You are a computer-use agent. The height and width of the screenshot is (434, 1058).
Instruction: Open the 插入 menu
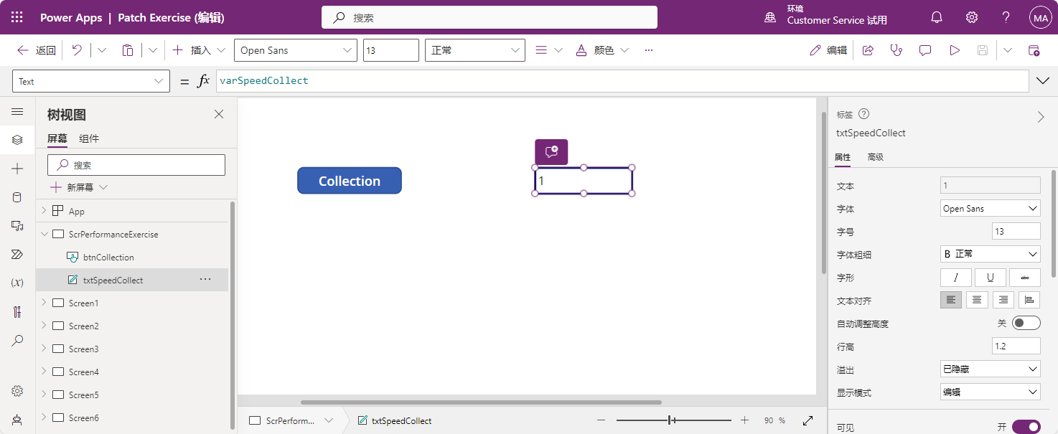coord(199,50)
